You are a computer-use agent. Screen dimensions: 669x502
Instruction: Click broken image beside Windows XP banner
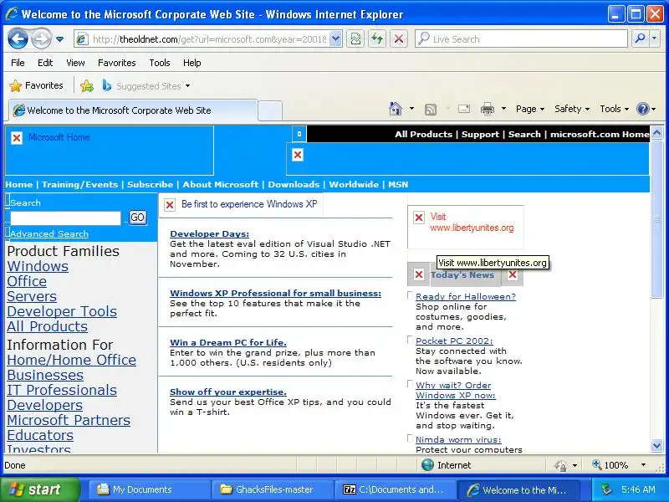[170, 205]
